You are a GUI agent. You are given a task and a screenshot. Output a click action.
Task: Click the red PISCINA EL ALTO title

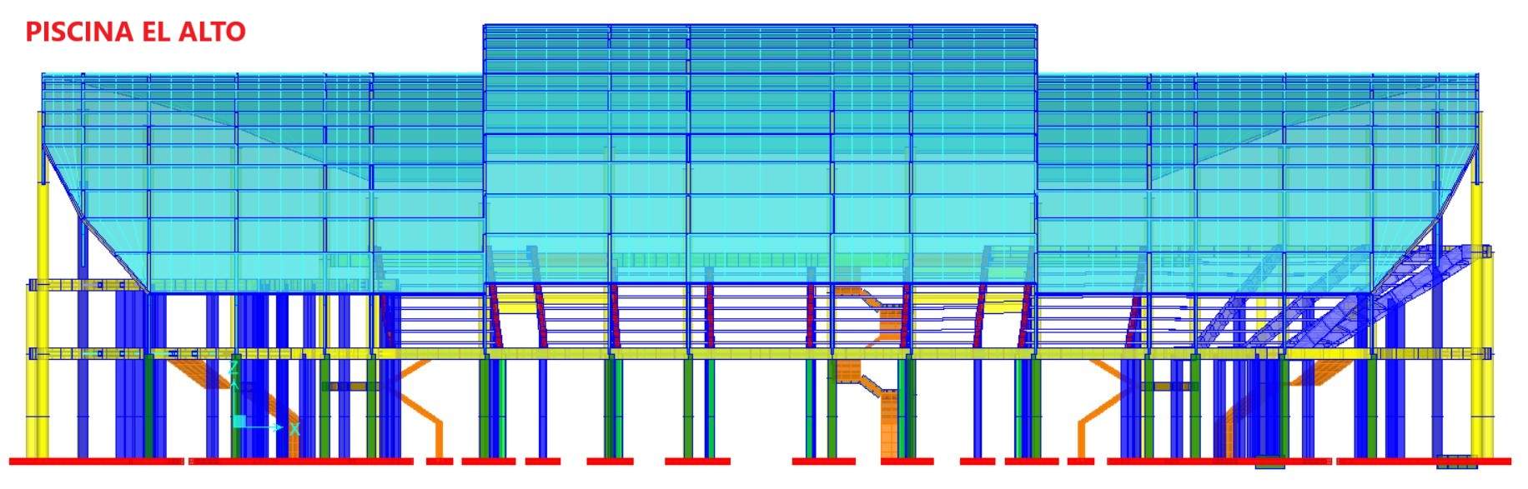(x=136, y=32)
